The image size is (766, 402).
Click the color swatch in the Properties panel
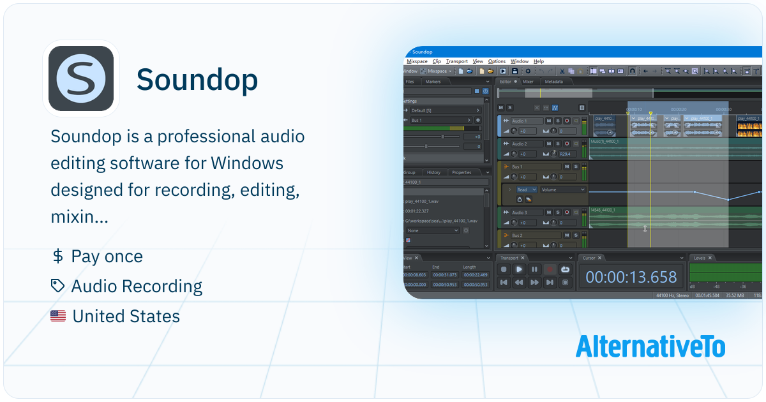408,240
